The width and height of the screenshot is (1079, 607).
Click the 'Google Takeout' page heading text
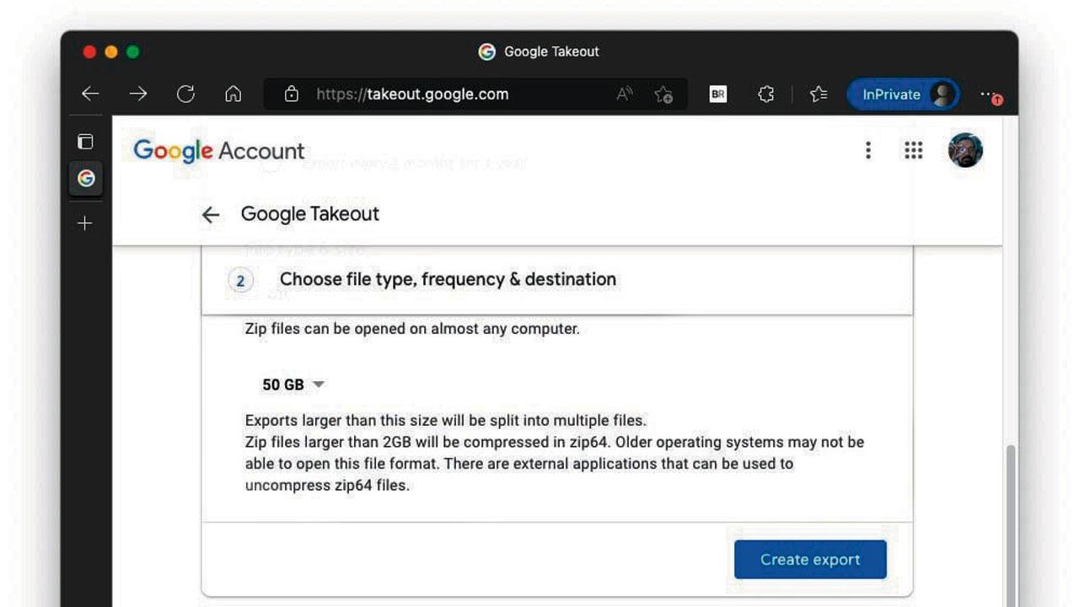pos(310,214)
